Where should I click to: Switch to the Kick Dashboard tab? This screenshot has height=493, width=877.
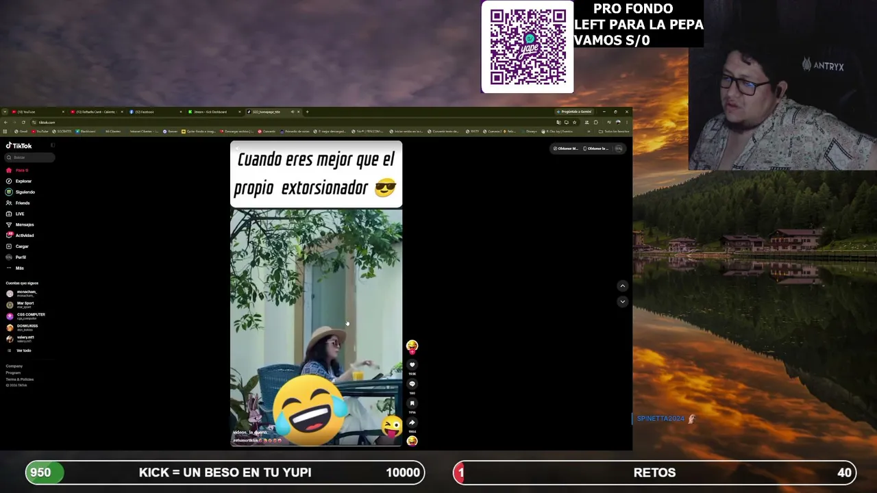click(214, 112)
